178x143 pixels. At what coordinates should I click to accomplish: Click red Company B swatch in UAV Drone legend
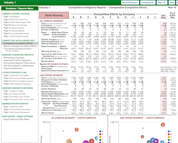169,134
